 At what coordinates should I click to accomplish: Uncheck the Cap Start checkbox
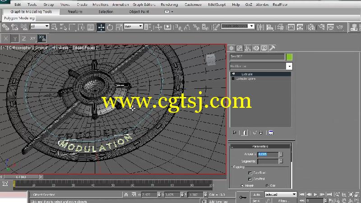(250, 173)
